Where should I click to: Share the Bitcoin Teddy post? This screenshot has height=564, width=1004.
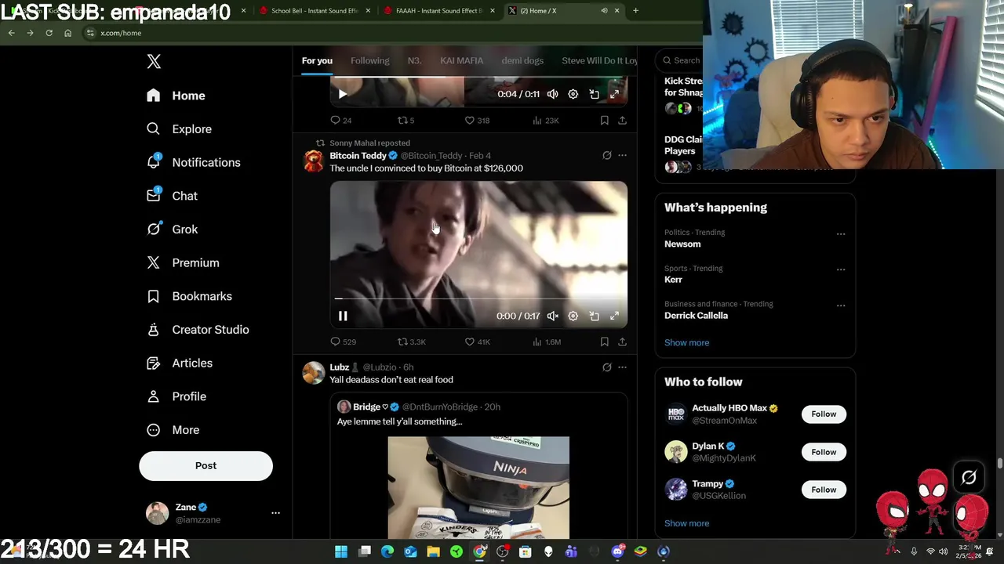click(622, 342)
